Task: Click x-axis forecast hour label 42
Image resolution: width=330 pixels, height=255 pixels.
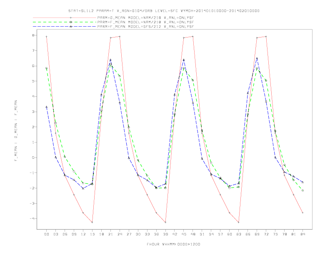Action: [x=175, y=234]
